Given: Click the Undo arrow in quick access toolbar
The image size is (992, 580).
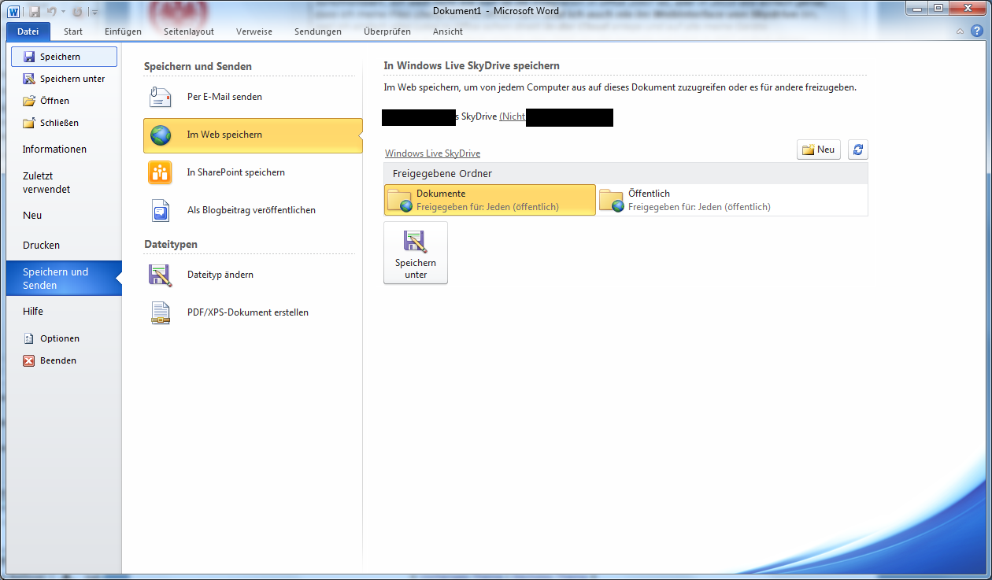Looking at the screenshot, I should (x=52, y=12).
